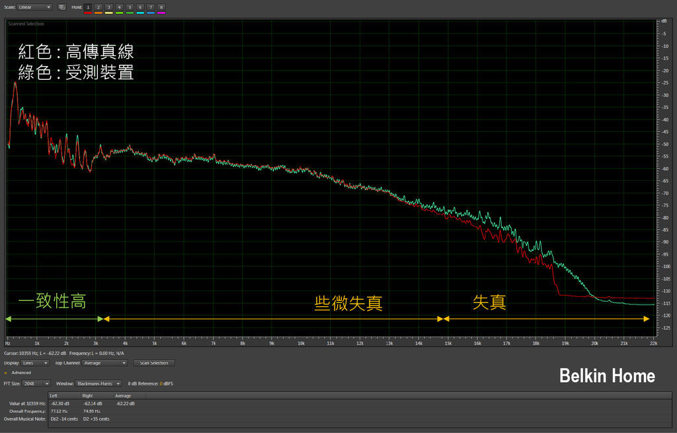Toggle Hold button 3
677x433 pixels.
(109, 7)
